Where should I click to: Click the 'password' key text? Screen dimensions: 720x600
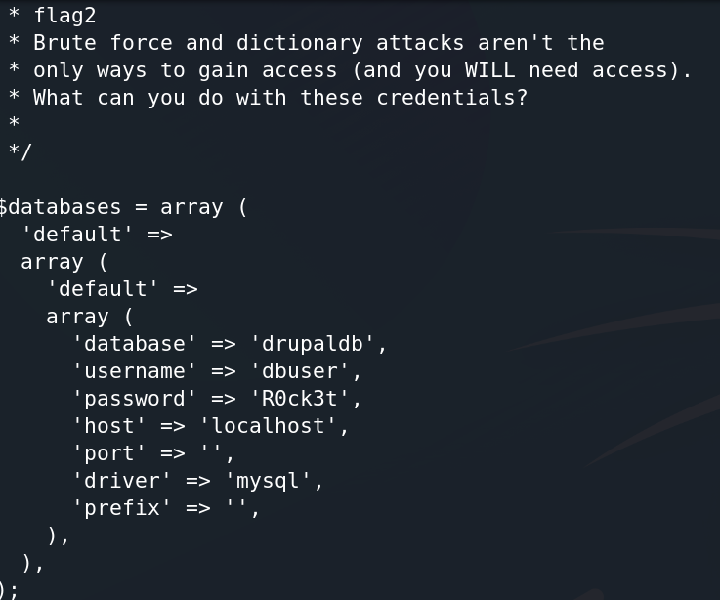point(135,399)
